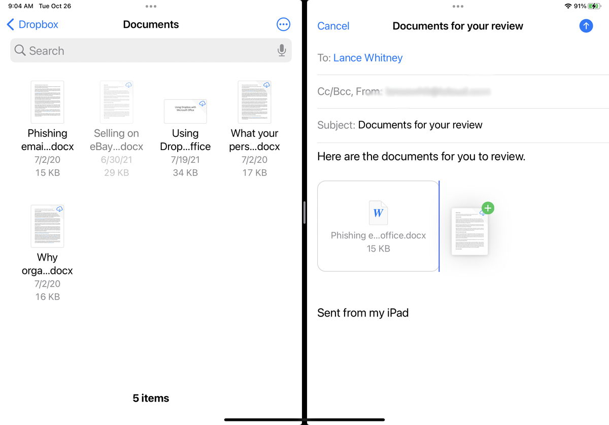Image resolution: width=609 pixels, height=425 pixels.
Task: Tap the '5 items' count label
Action: [151, 399]
